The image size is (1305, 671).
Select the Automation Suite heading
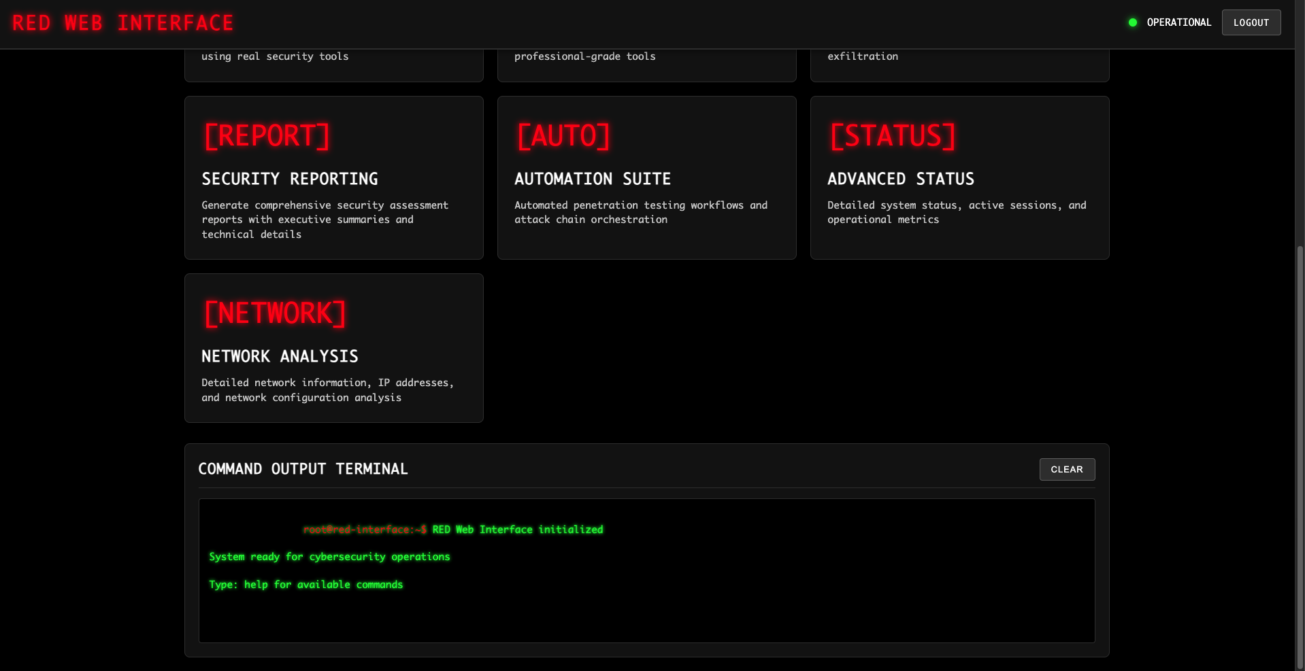[x=592, y=179]
